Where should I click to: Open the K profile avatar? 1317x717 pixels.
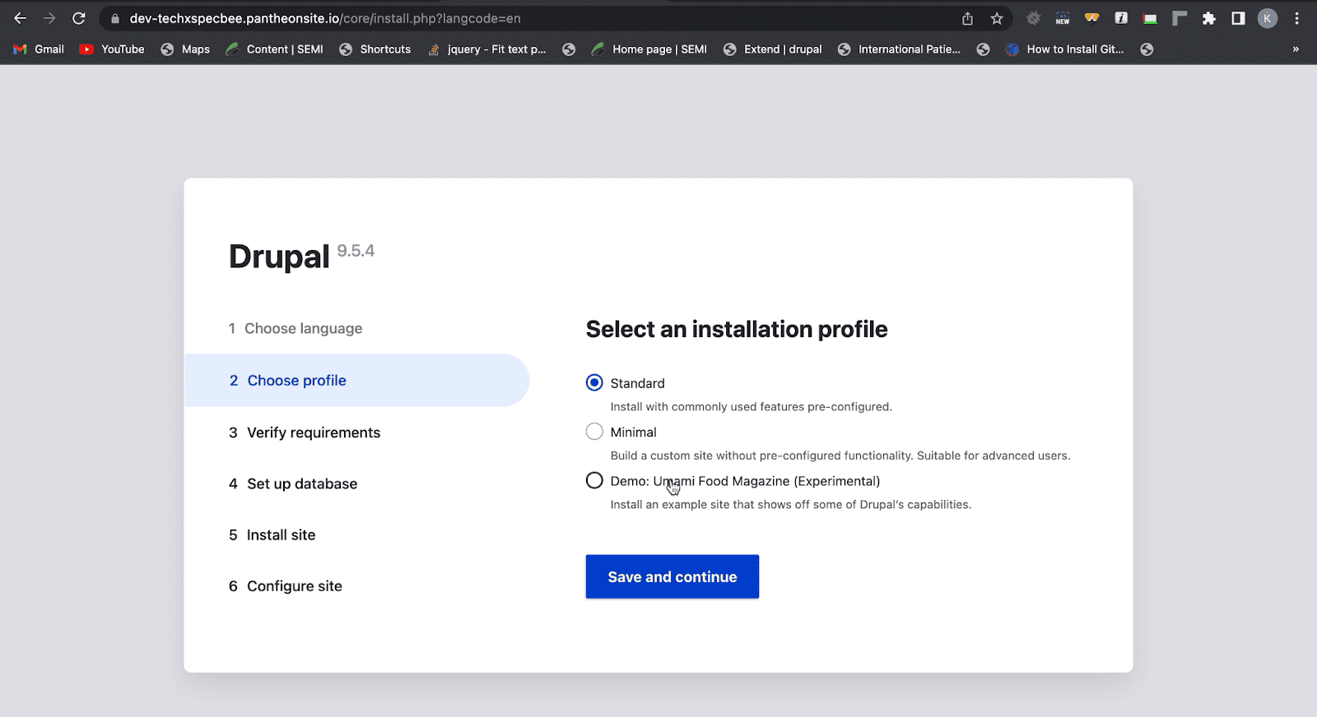tap(1268, 18)
